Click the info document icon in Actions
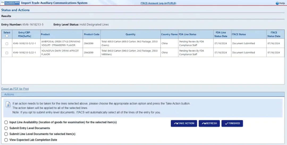287x145 pixels. pos(8,104)
